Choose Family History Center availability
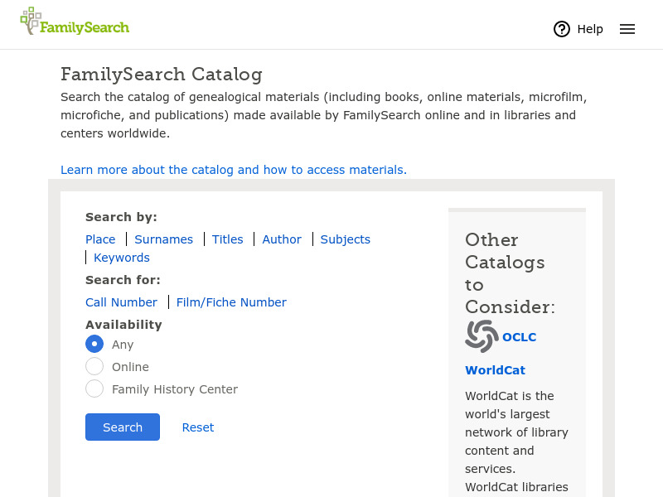The height and width of the screenshot is (497, 663). (94, 388)
